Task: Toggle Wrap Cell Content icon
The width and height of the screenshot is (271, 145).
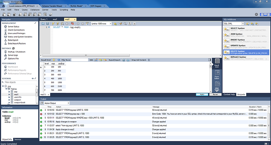Action: tap(149, 60)
